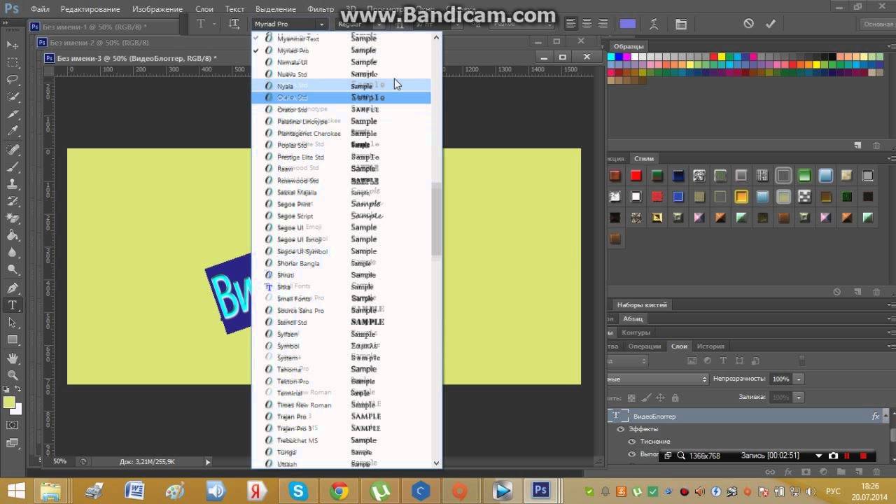Screen dimensions: 896x504
Task: Open the warp text options
Action: click(x=654, y=24)
